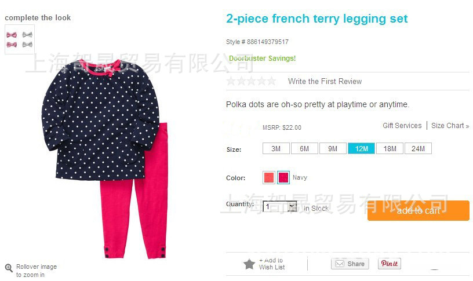
Task: Click the add to cart button
Action: 419,210
